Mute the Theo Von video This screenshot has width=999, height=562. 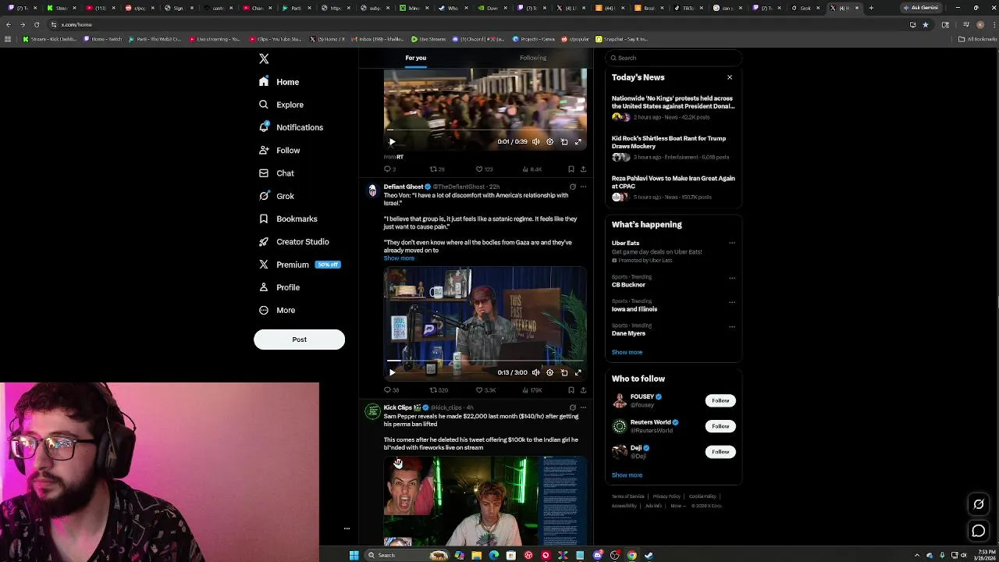pyautogui.click(x=535, y=373)
